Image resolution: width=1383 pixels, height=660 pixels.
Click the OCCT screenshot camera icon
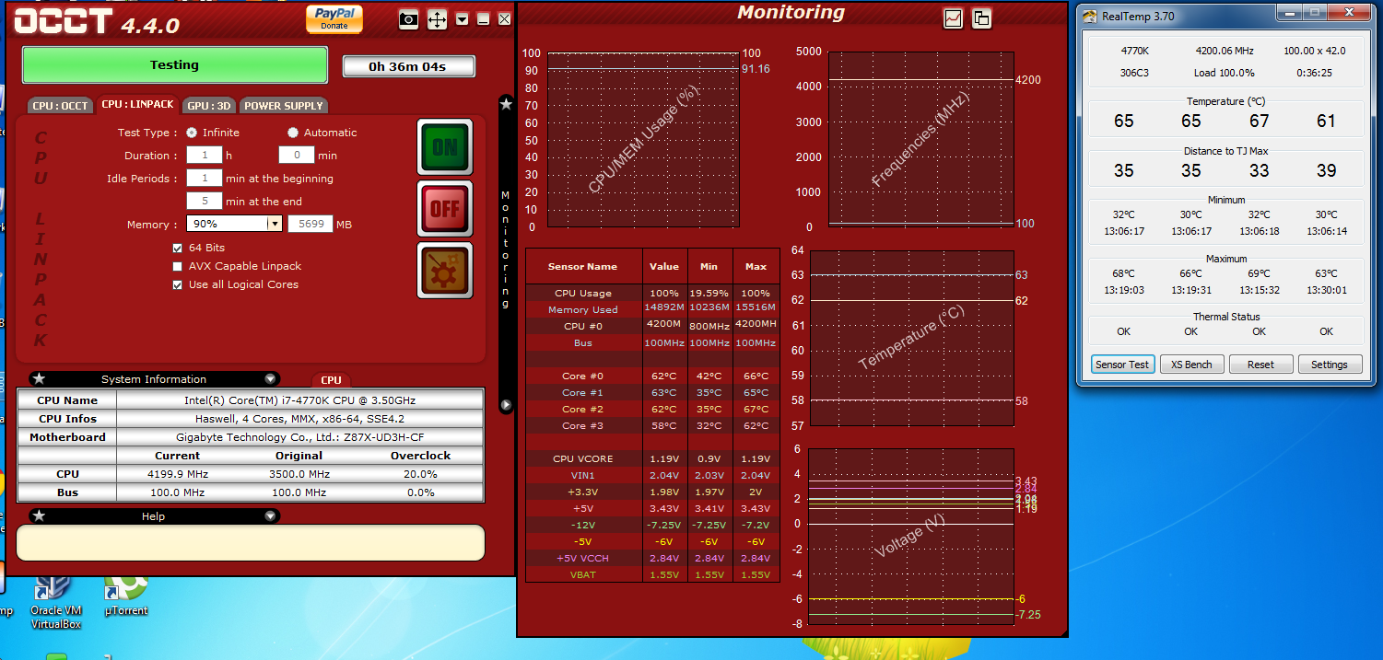tap(408, 18)
